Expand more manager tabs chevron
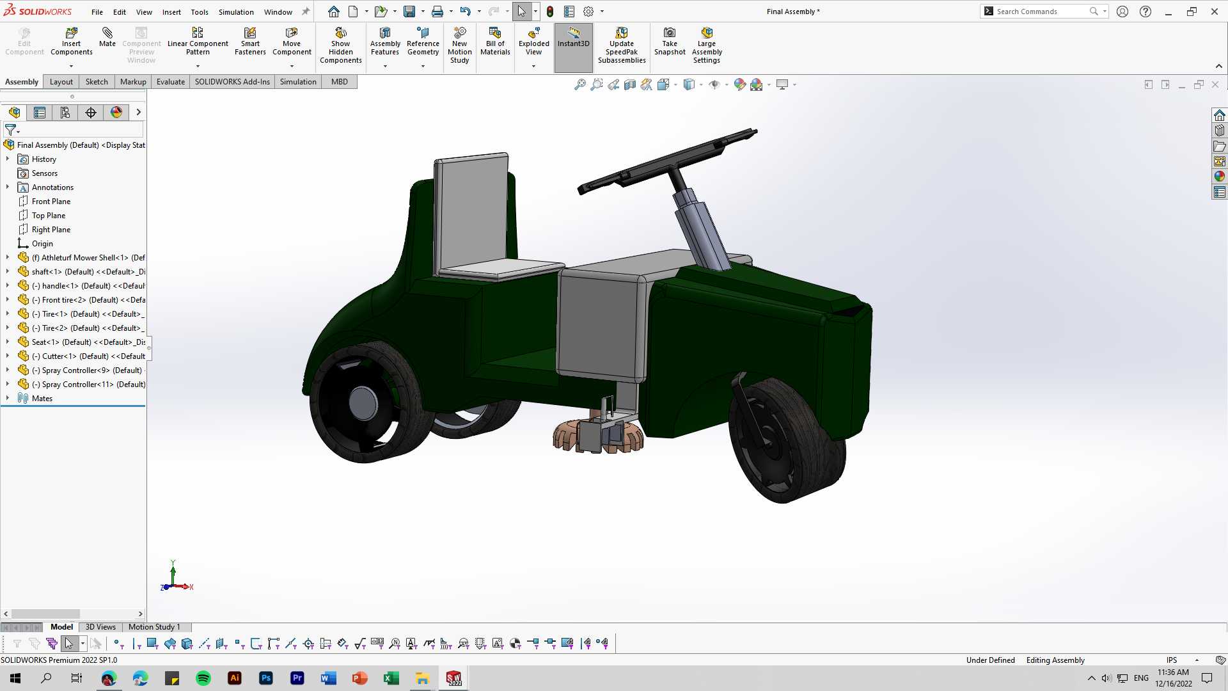 coord(138,113)
